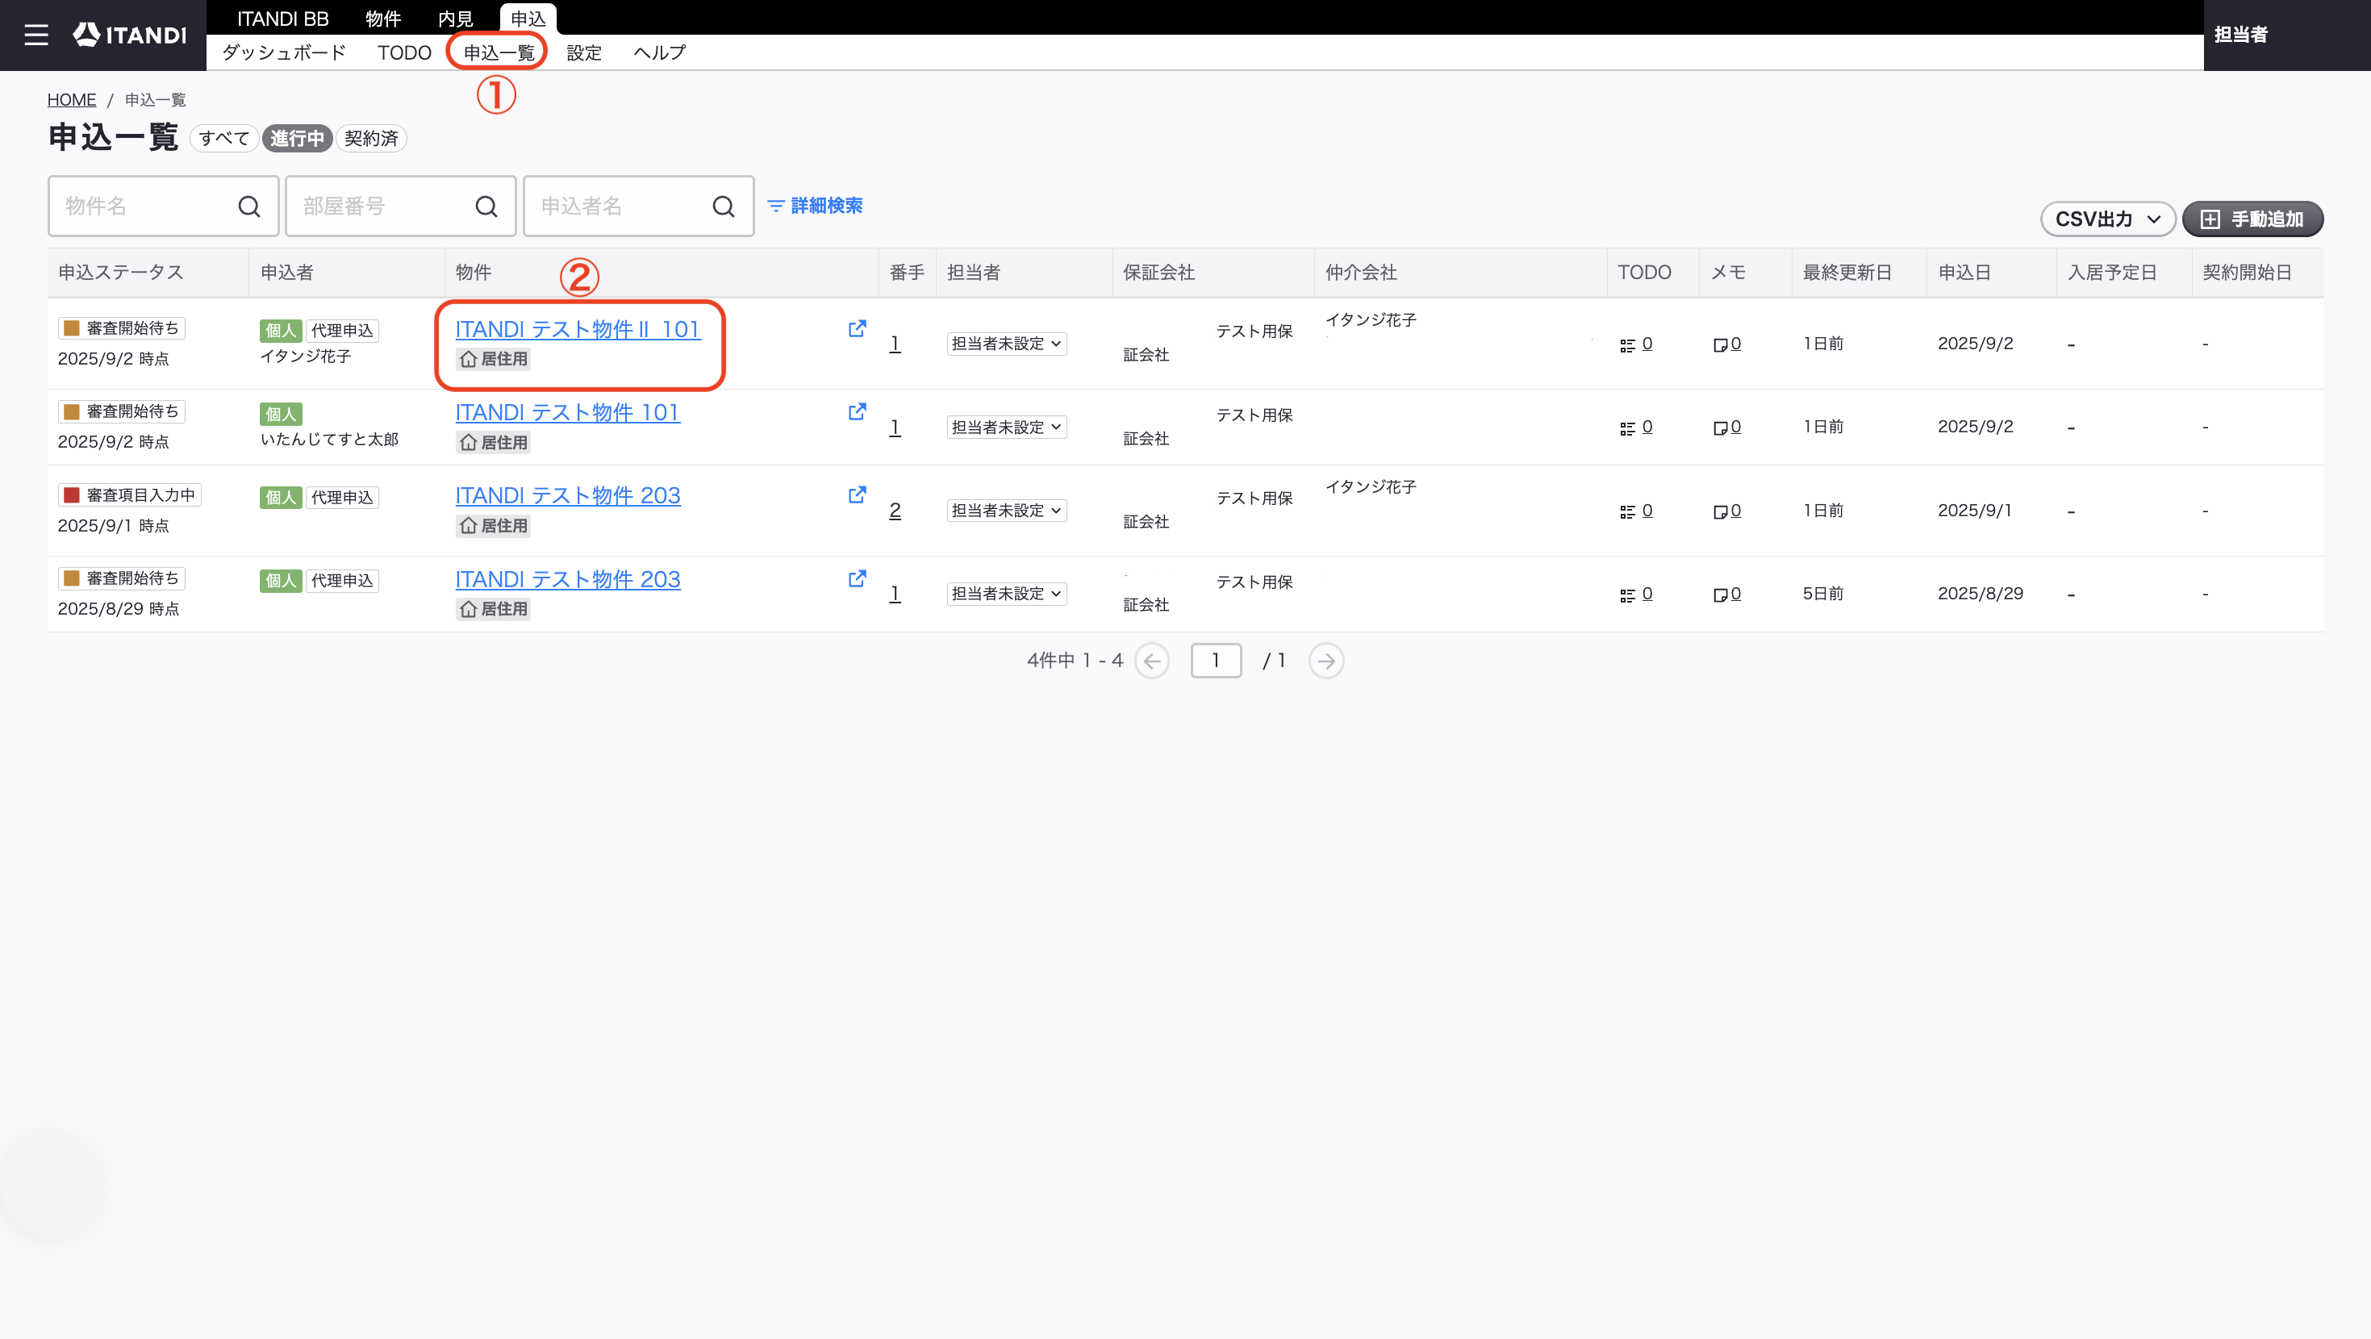Image resolution: width=2371 pixels, height=1339 pixels.
Task: Open ITANDI テスト物件 203 link dated 2025/9/1
Action: click(568, 495)
